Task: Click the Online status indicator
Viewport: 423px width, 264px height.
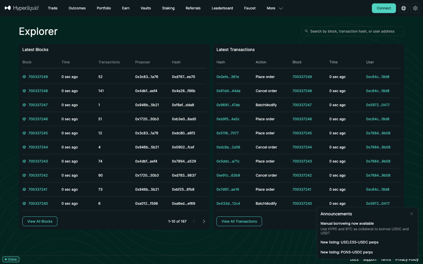Action: pyautogui.click(x=11, y=259)
